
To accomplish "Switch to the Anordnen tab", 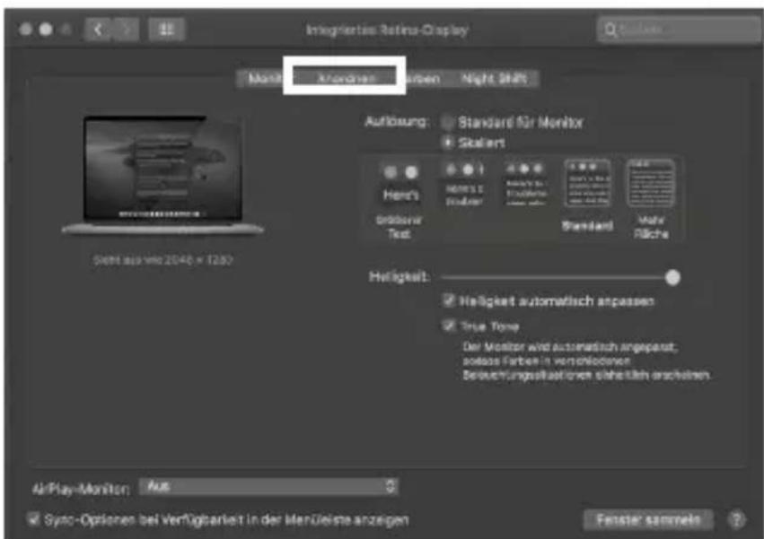I will pos(346,78).
